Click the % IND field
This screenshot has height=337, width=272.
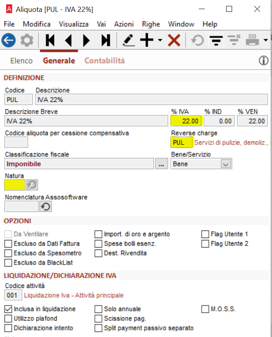(x=219, y=121)
